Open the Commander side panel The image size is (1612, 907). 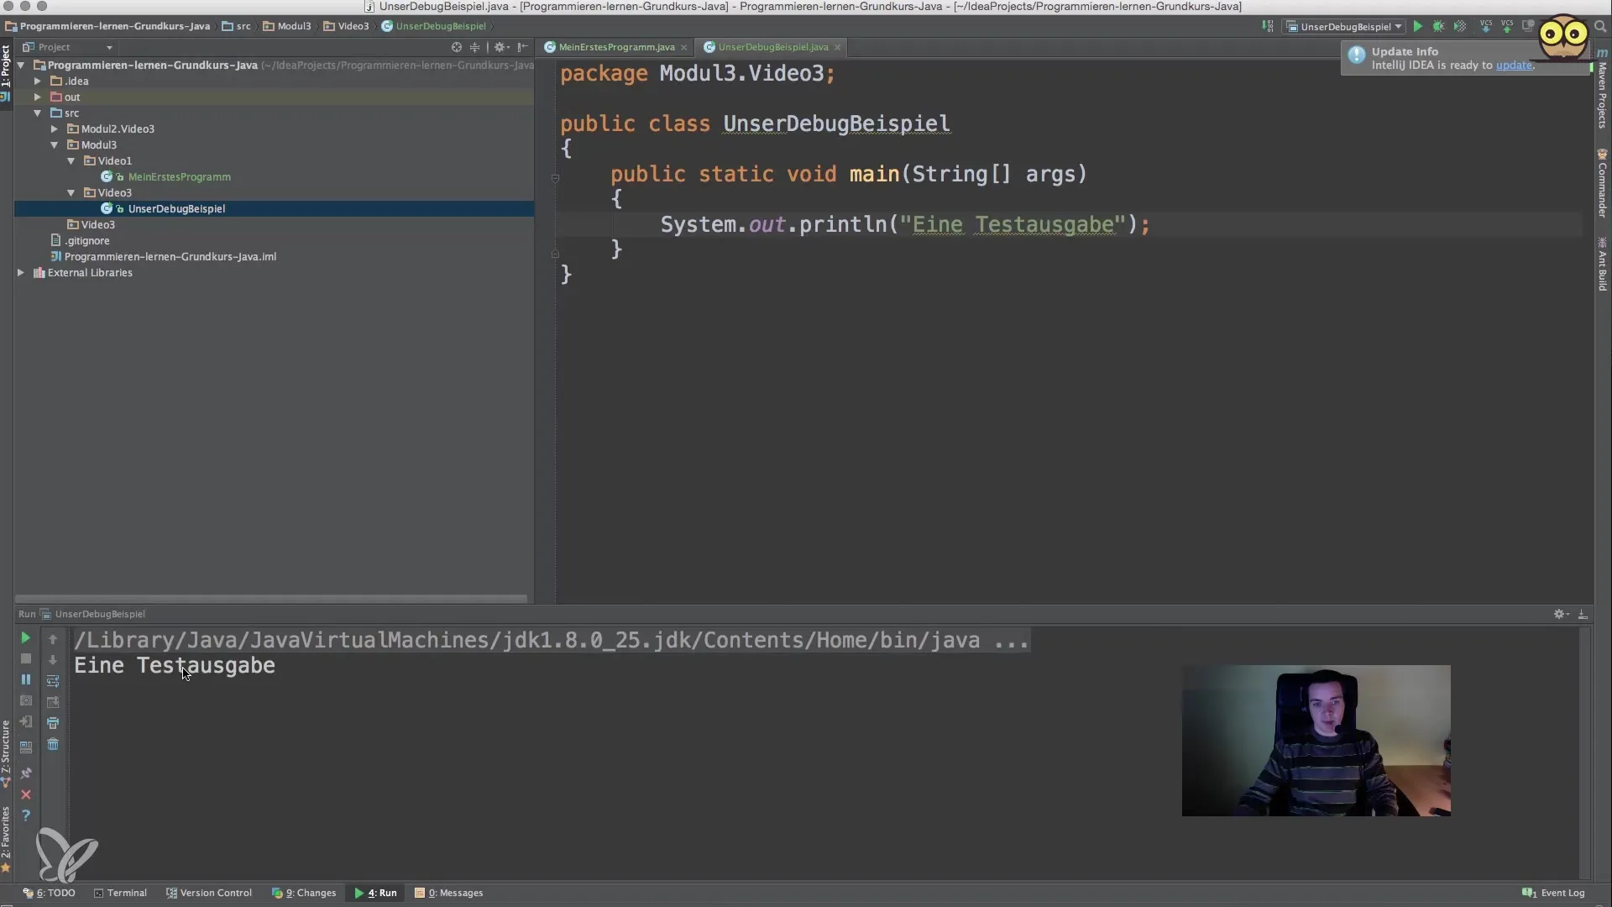(1602, 183)
